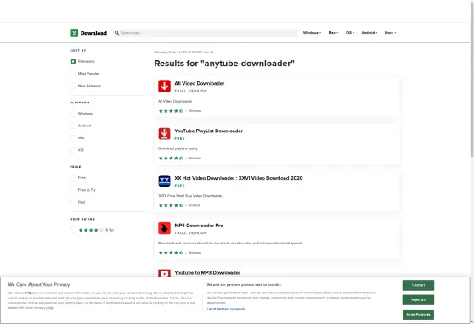This screenshot has height=324, width=474.
Task: Click TRIAL VERSION label under MP4 Downloader Pro
Action: (x=191, y=233)
